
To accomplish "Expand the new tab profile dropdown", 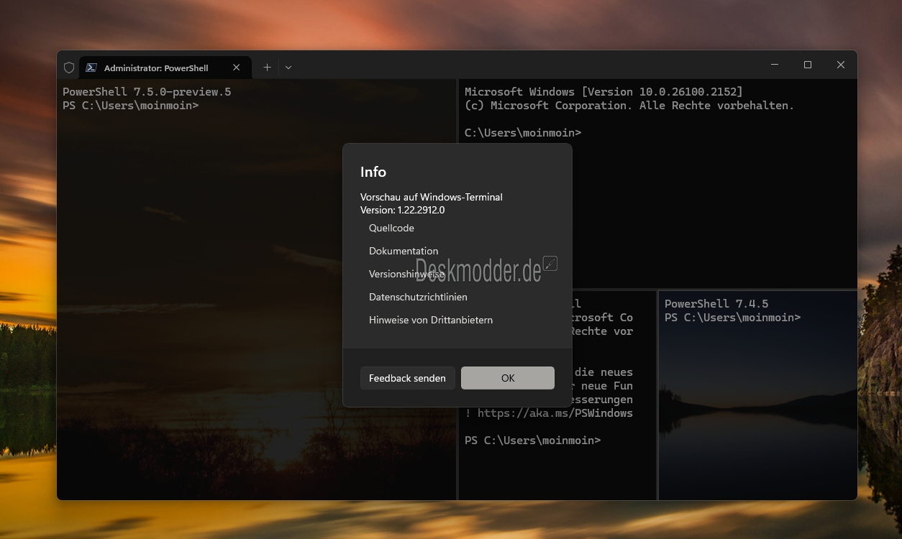I will [x=288, y=68].
